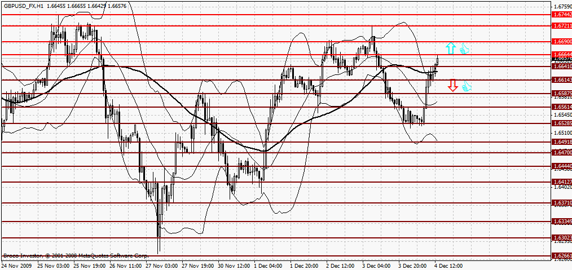Image resolution: width=572 pixels, height=270 pixels.
Task: Click the 1.6690 price level label
Action: pos(561,42)
